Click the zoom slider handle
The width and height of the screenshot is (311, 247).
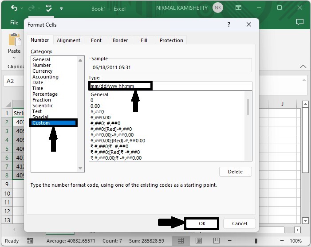point(256,241)
